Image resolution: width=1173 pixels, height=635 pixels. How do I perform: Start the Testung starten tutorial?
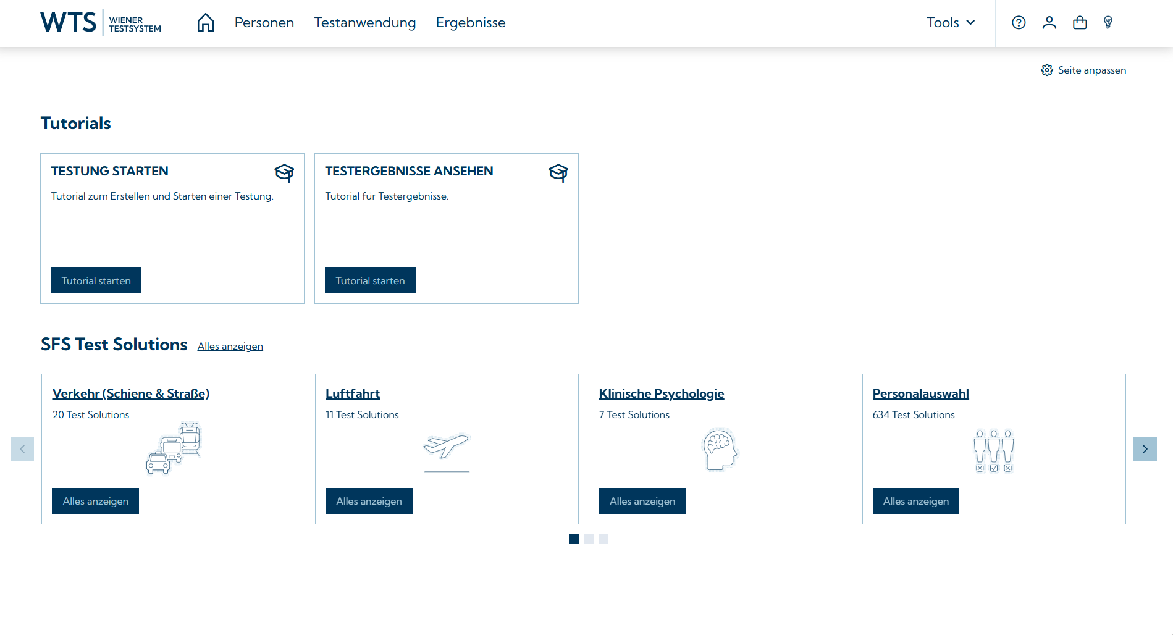(x=96, y=280)
